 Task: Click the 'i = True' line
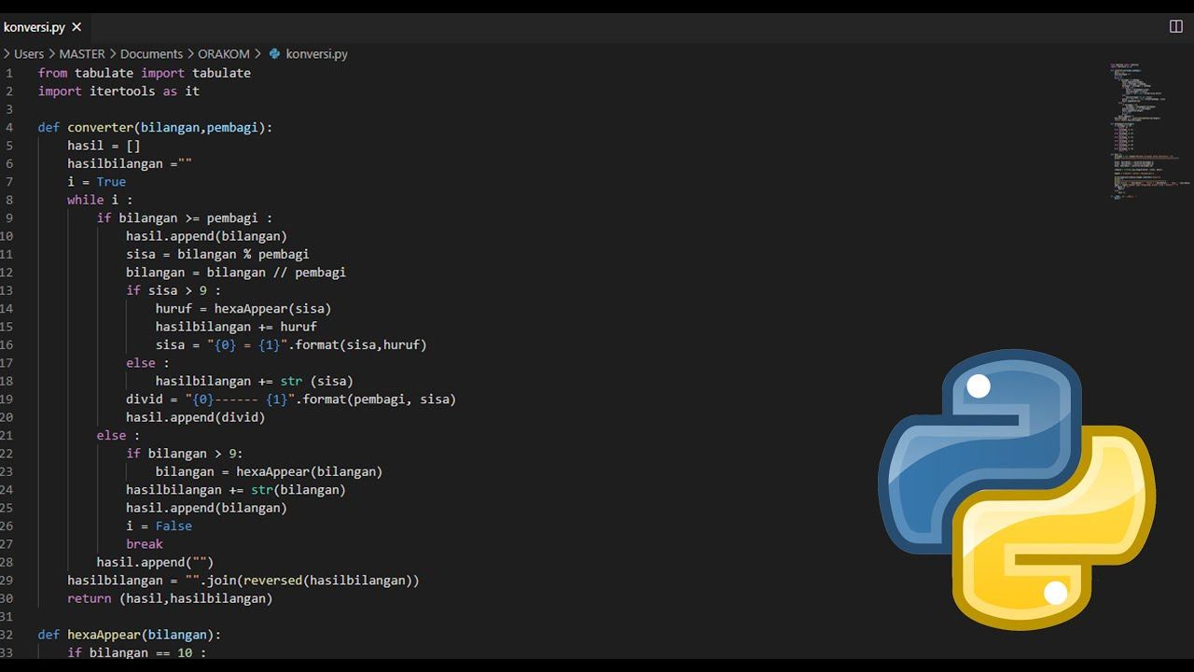click(x=96, y=182)
